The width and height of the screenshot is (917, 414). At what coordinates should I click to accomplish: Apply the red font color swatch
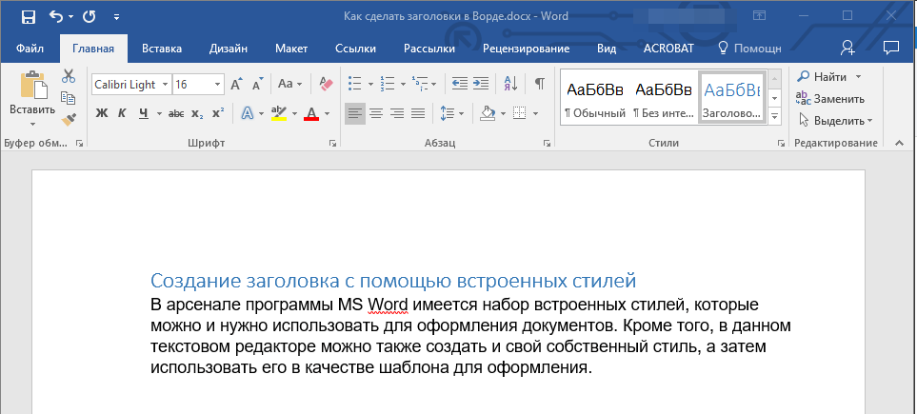pos(310,114)
